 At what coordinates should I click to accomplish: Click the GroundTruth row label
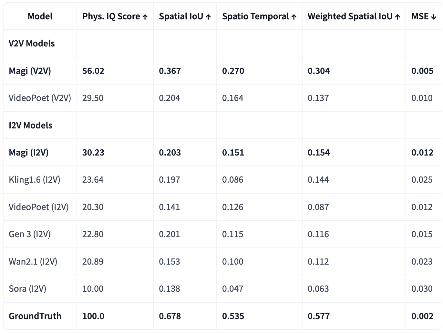tap(35, 316)
